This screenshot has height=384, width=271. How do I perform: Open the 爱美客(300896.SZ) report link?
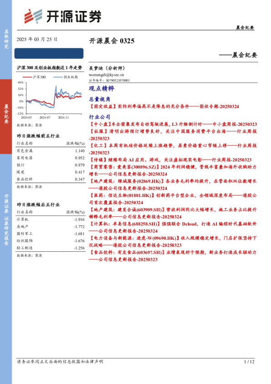(173, 171)
